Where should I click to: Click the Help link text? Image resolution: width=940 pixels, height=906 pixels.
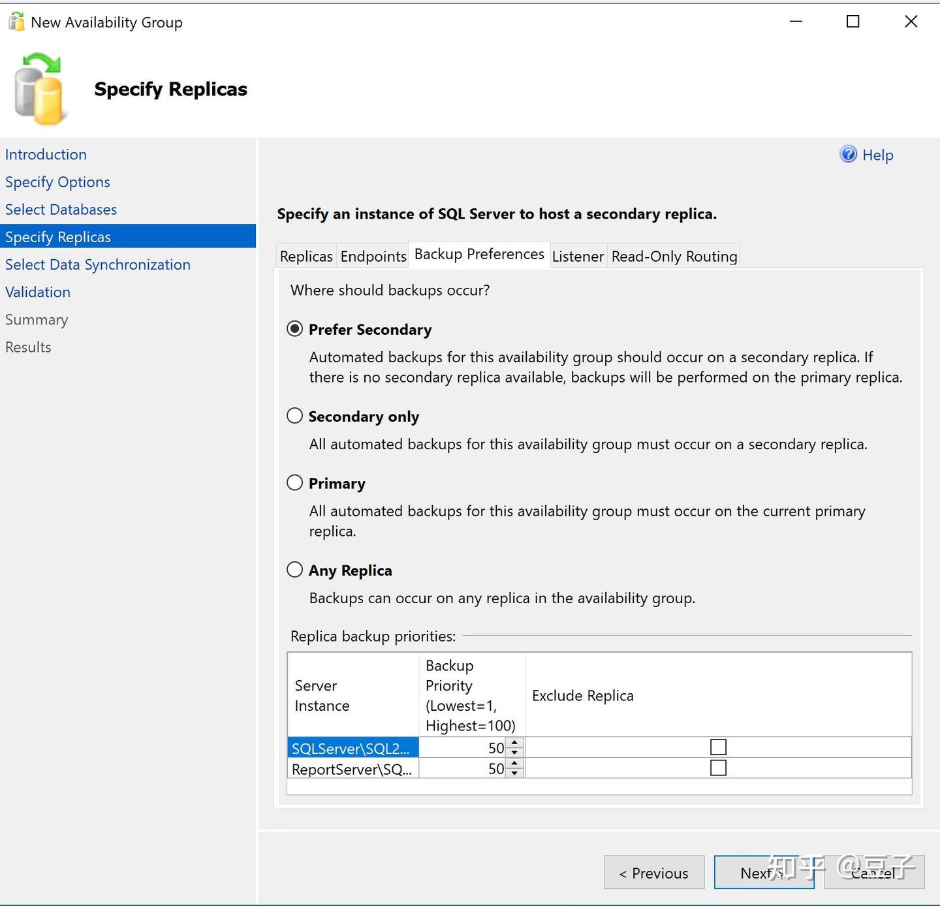[877, 155]
